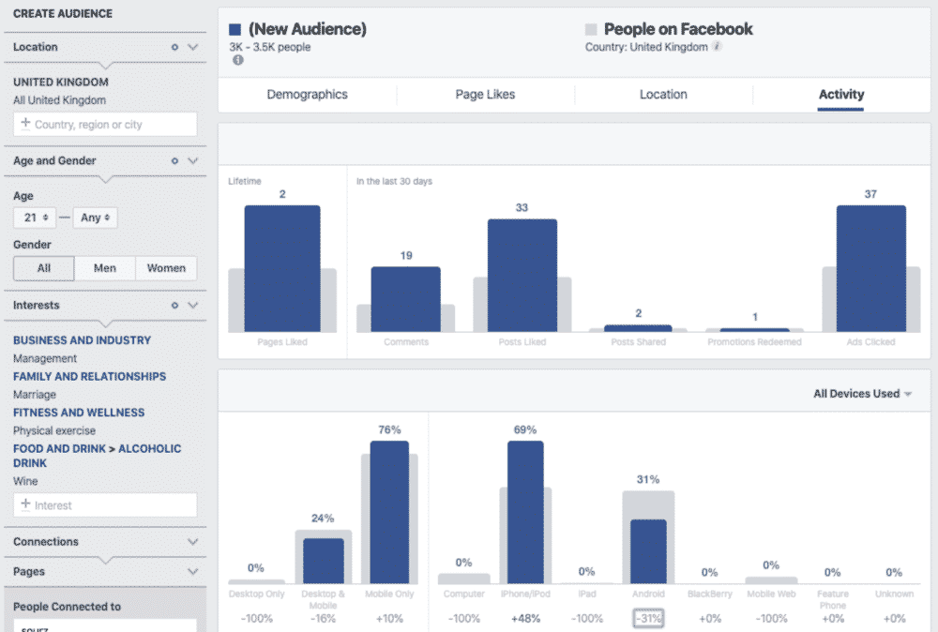Open the Location section gear settings
938x632 pixels.
click(x=174, y=47)
